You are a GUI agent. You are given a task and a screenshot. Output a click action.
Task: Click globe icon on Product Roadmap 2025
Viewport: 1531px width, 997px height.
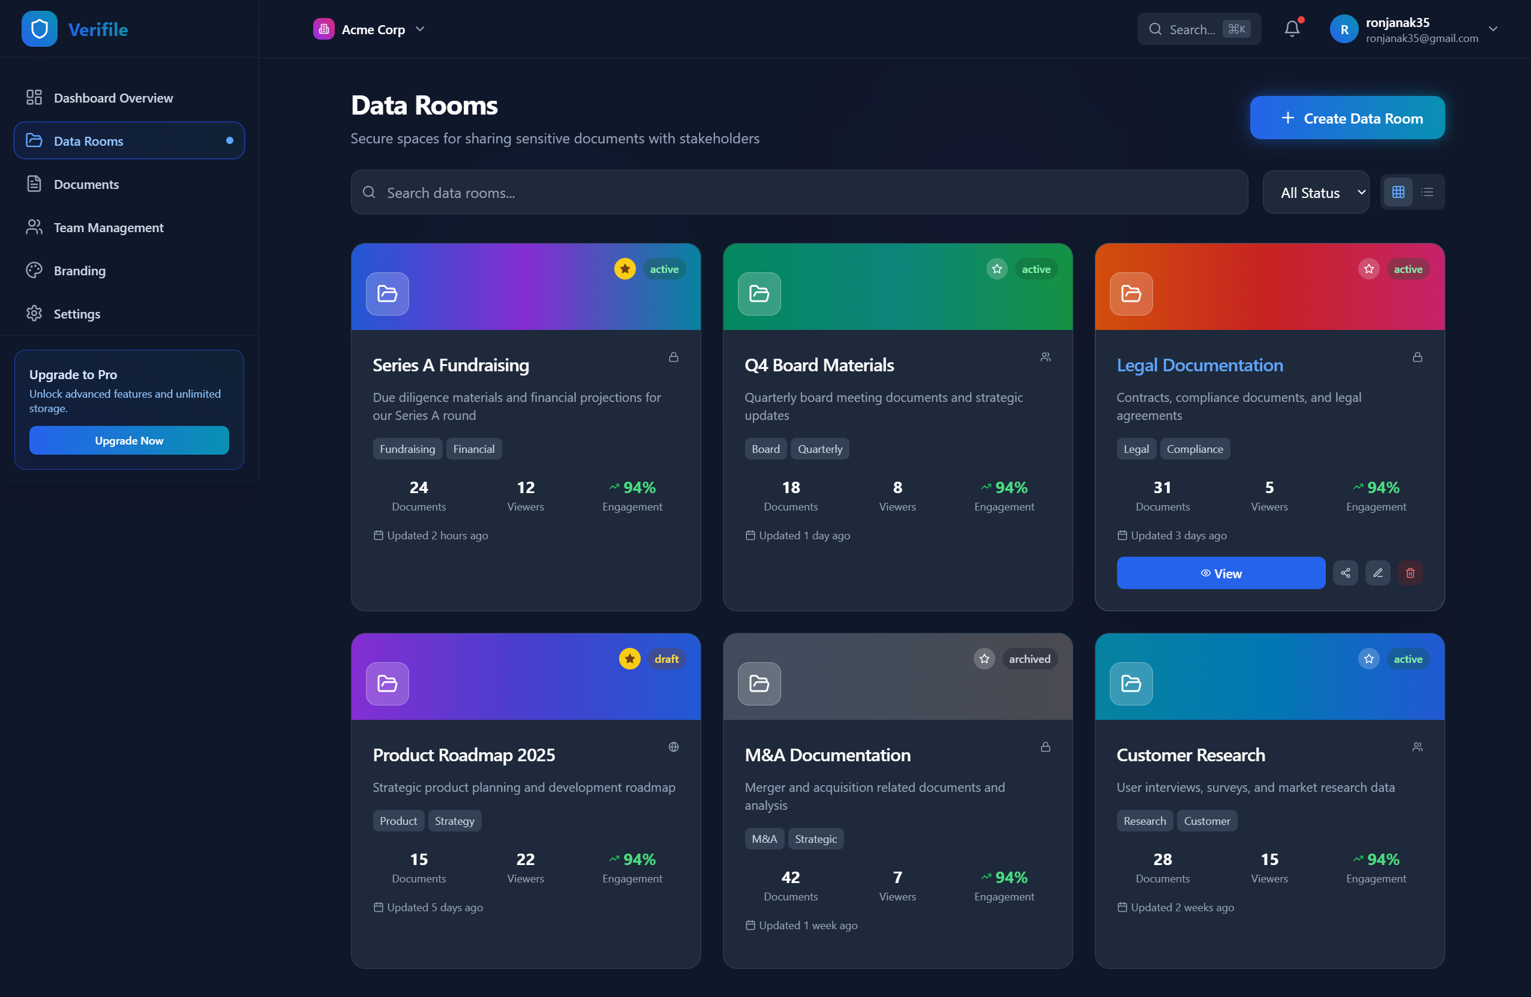click(x=674, y=747)
